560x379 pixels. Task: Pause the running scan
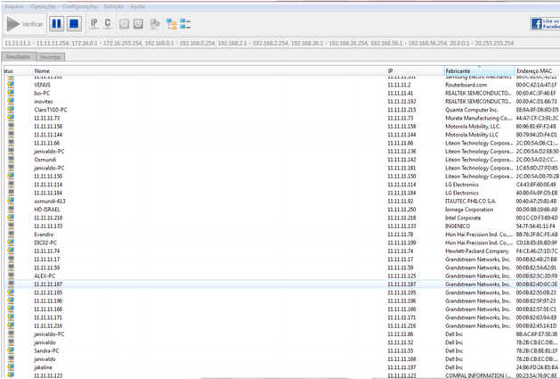(56, 24)
